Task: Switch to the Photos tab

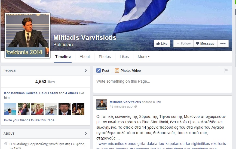Action: (105, 57)
